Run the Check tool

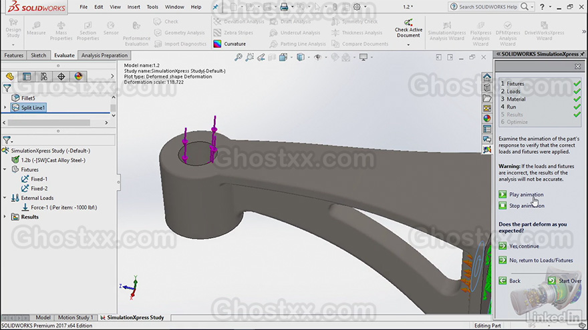166,22
